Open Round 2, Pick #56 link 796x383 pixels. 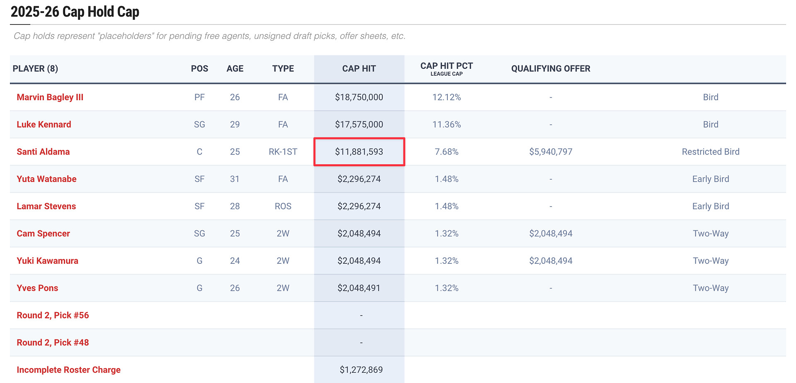pyautogui.click(x=53, y=316)
